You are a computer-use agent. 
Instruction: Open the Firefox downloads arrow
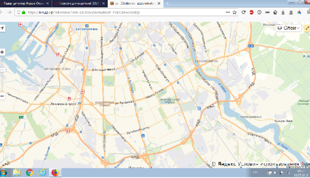tap(283, 13)
